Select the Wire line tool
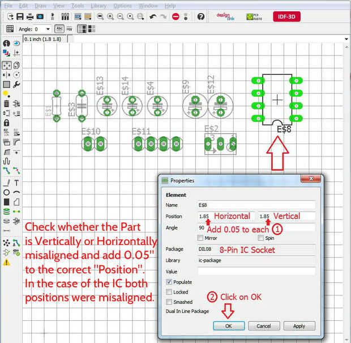 pyautogui.click(x=6, y=183)
